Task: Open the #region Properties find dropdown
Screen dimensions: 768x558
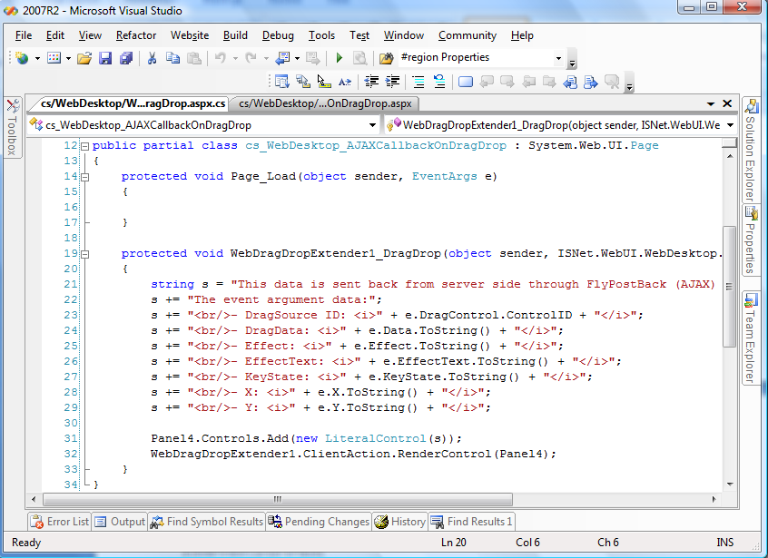Action: tap(558, 58)
